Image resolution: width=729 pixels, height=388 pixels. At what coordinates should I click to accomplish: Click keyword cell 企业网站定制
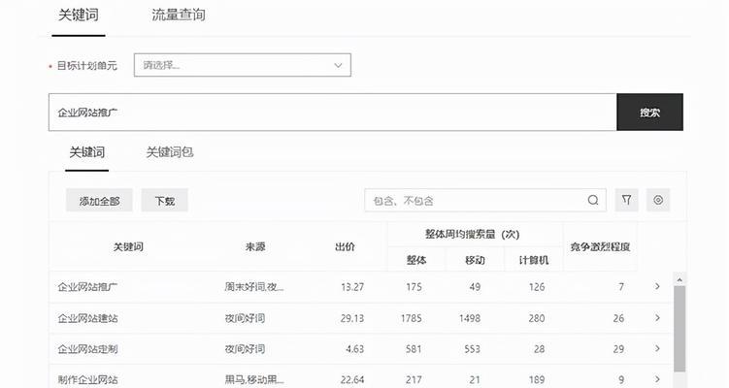click(87, 349)
